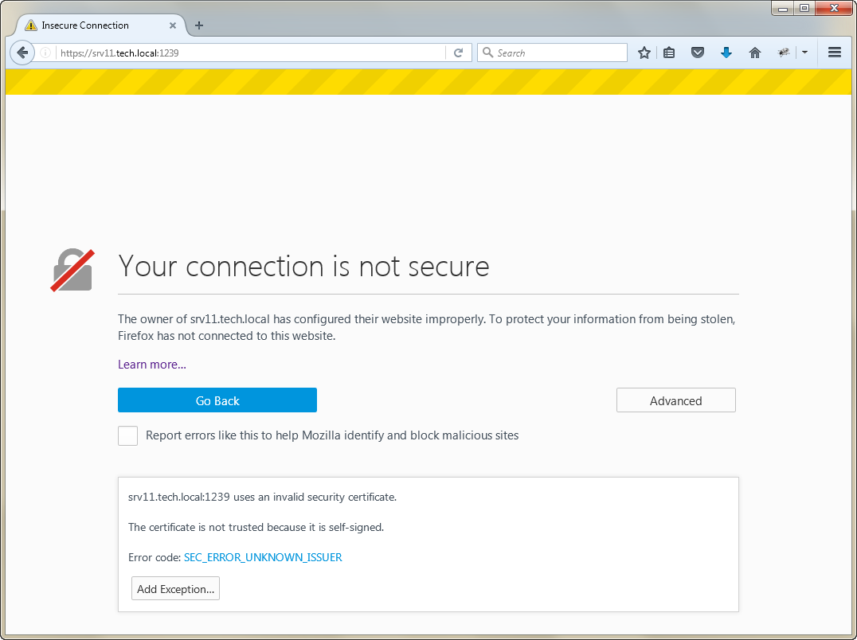Click the back navigation arrow
The height and width of the screenshot is (640, 857).
click(22, 53)
